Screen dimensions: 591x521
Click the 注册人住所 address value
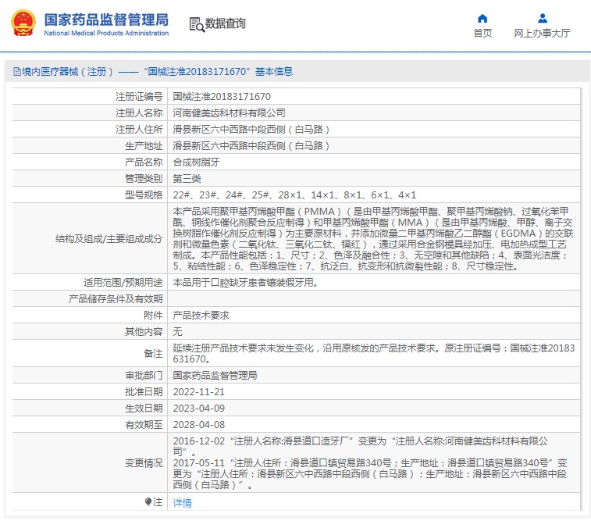coord(251,130)
